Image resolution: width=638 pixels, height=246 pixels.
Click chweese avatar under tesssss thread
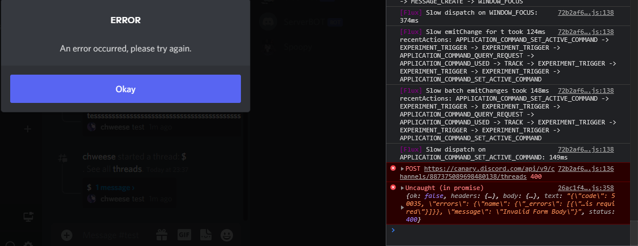(92, 127)
